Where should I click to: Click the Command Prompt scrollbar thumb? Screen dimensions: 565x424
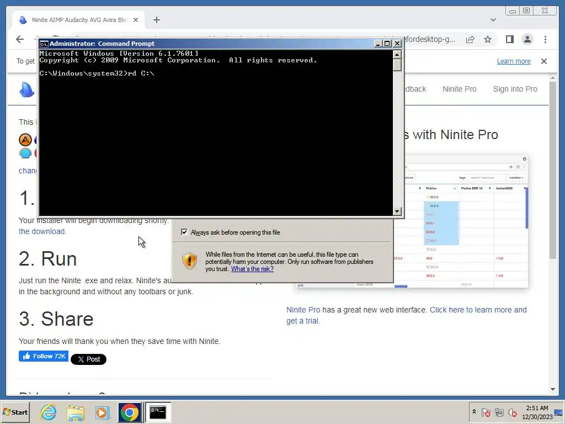[x=397, y=65]
